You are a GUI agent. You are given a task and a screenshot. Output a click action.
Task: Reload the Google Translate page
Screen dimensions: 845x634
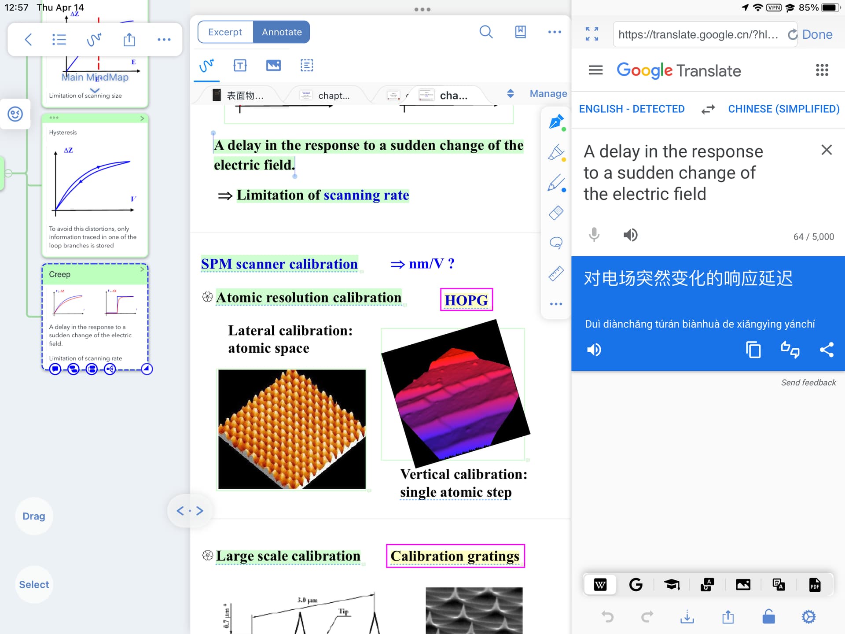[793, 34]
